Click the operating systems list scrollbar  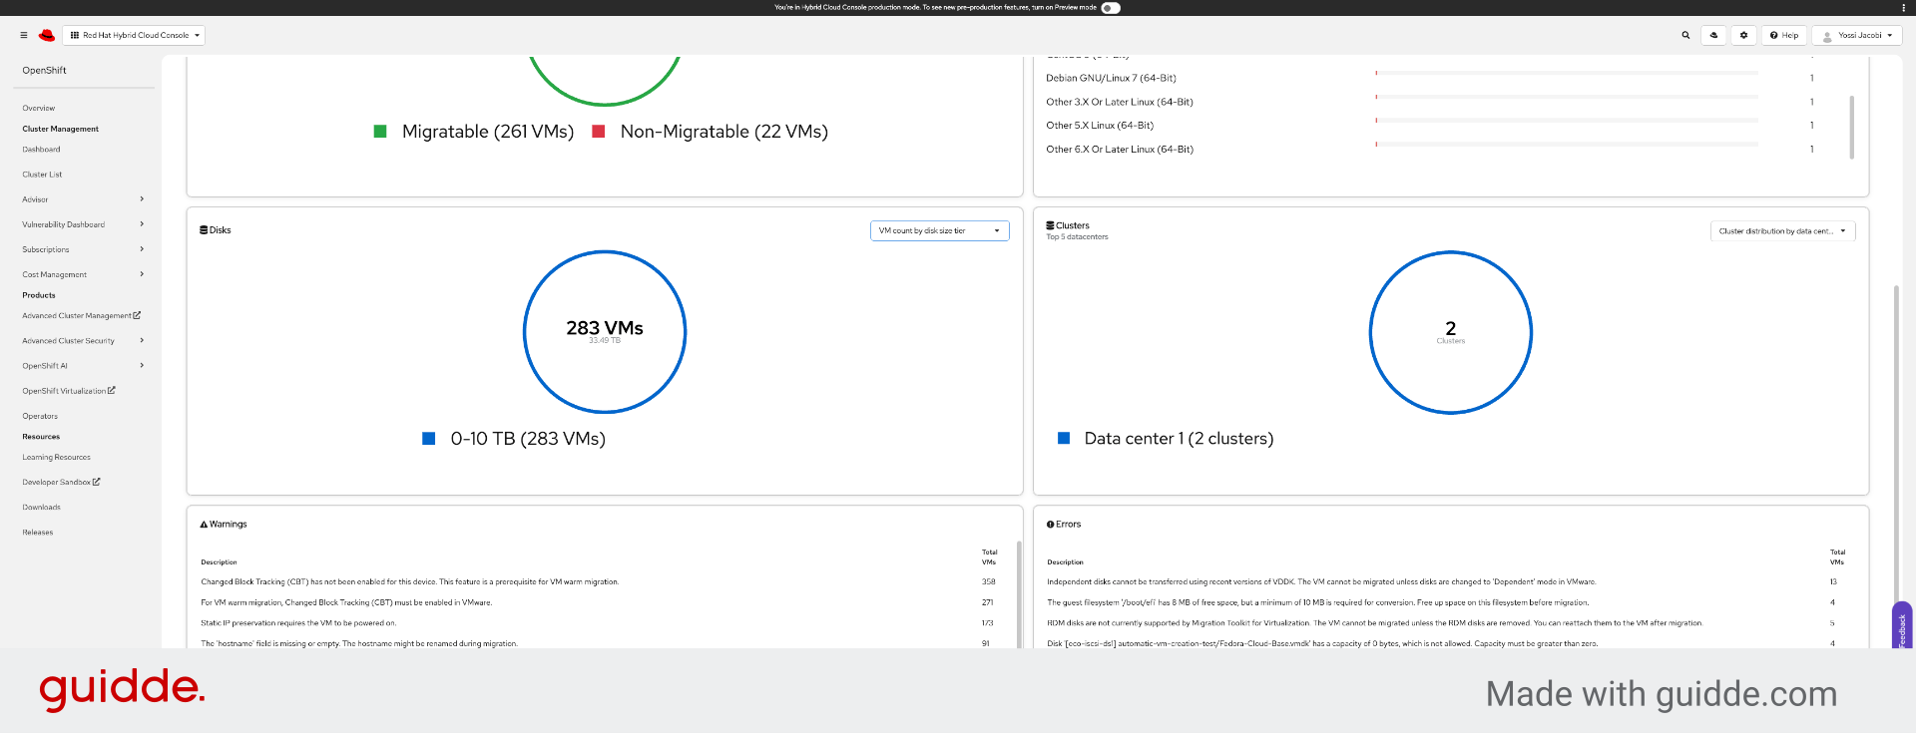pos(1851,127)
